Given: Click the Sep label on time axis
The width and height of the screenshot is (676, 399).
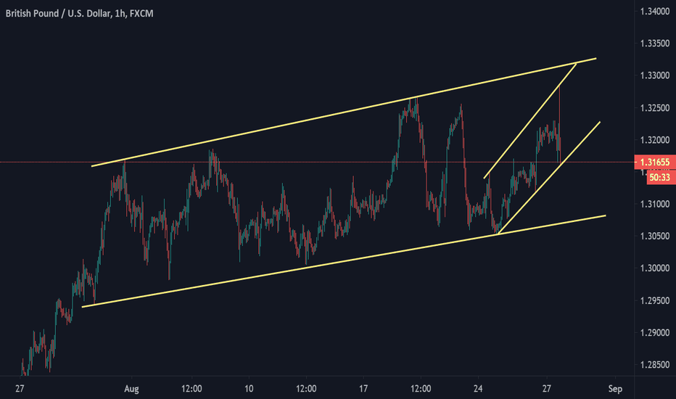Looking at the screenshot, I should [615, 389].
